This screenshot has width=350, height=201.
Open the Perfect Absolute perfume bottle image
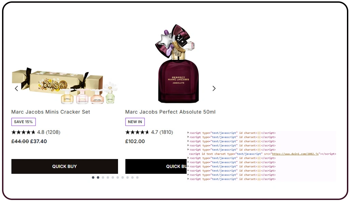pos(176,64)
